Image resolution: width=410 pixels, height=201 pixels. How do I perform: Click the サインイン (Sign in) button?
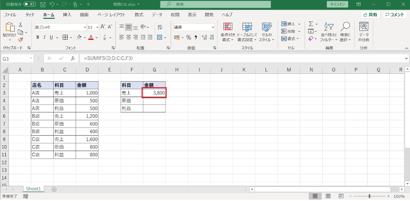click(337, 5)
